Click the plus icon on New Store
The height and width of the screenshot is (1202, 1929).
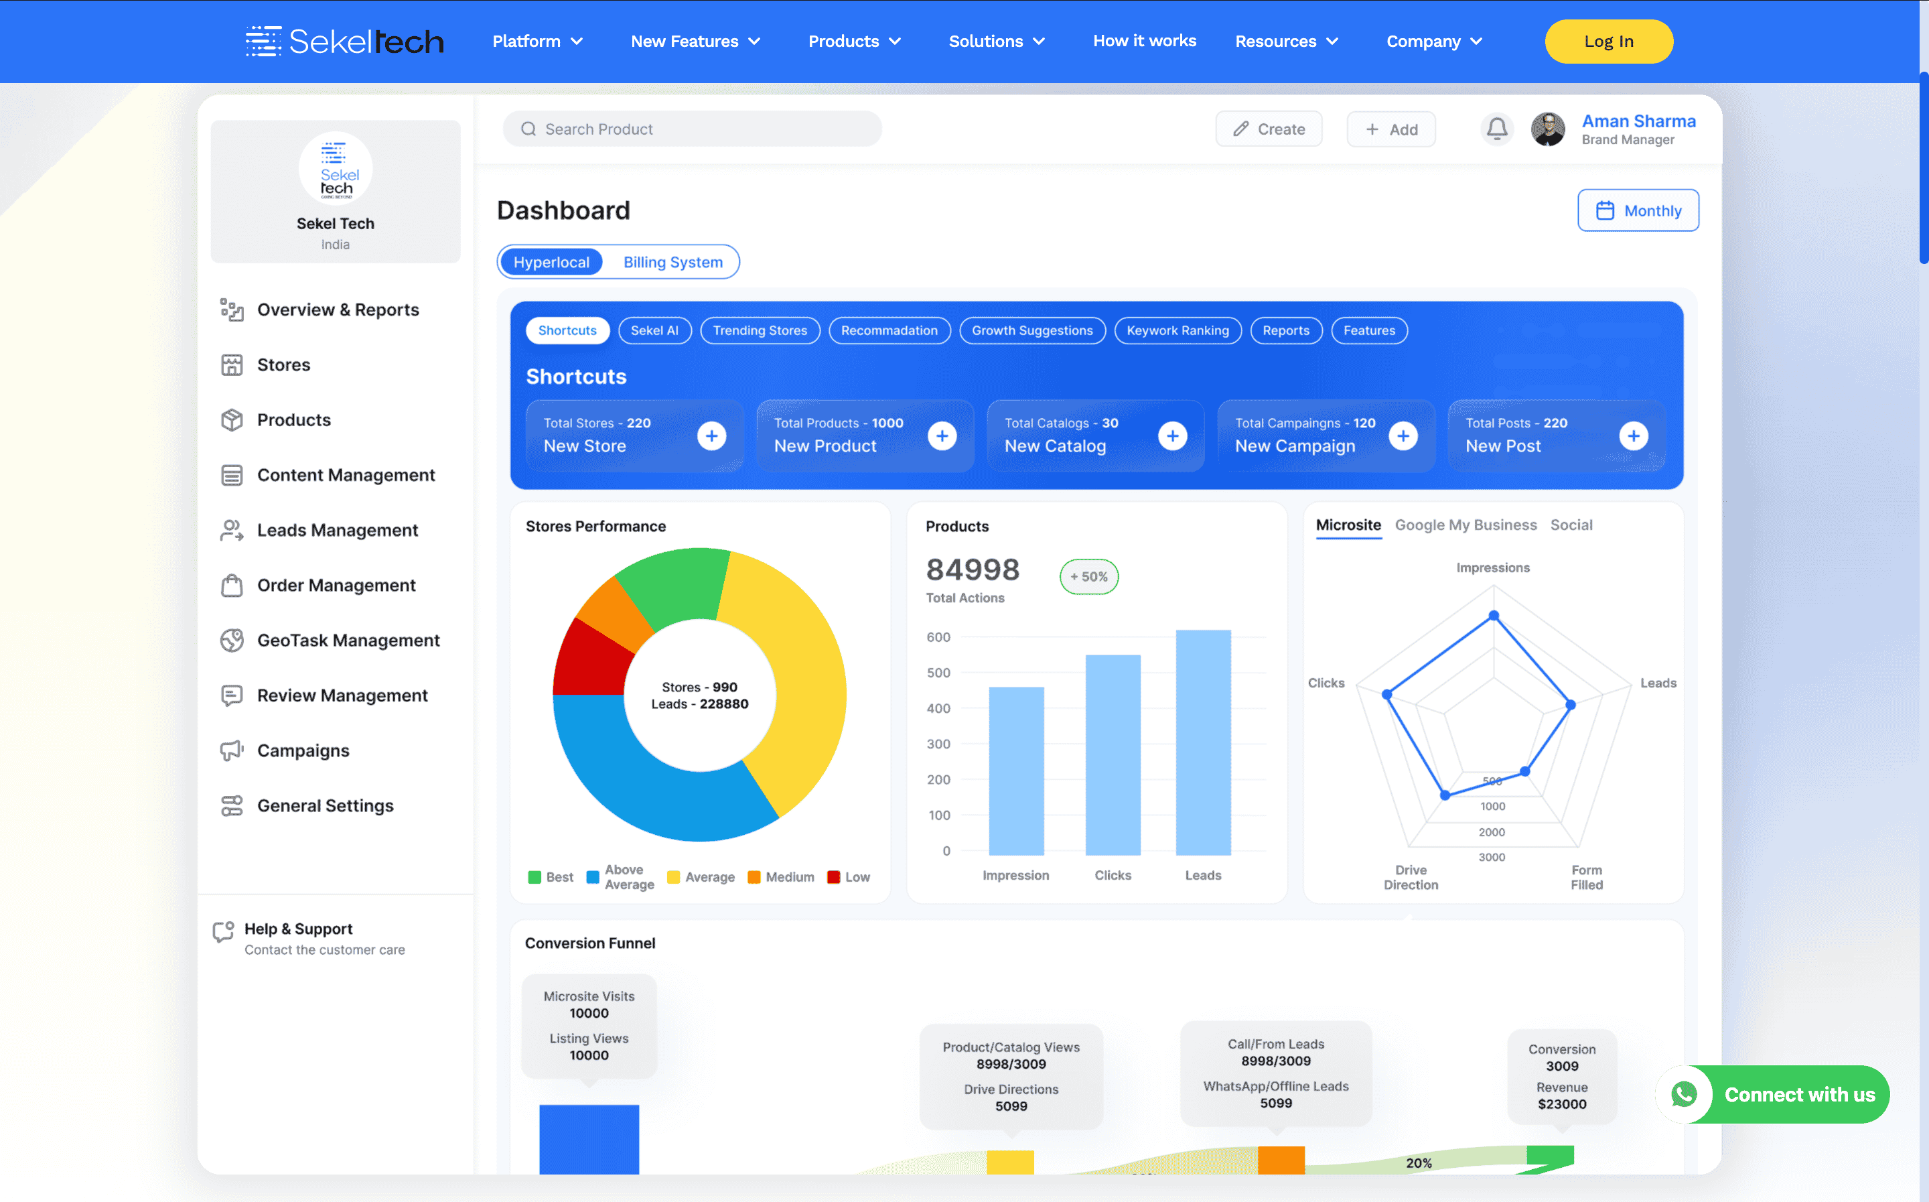711,436
